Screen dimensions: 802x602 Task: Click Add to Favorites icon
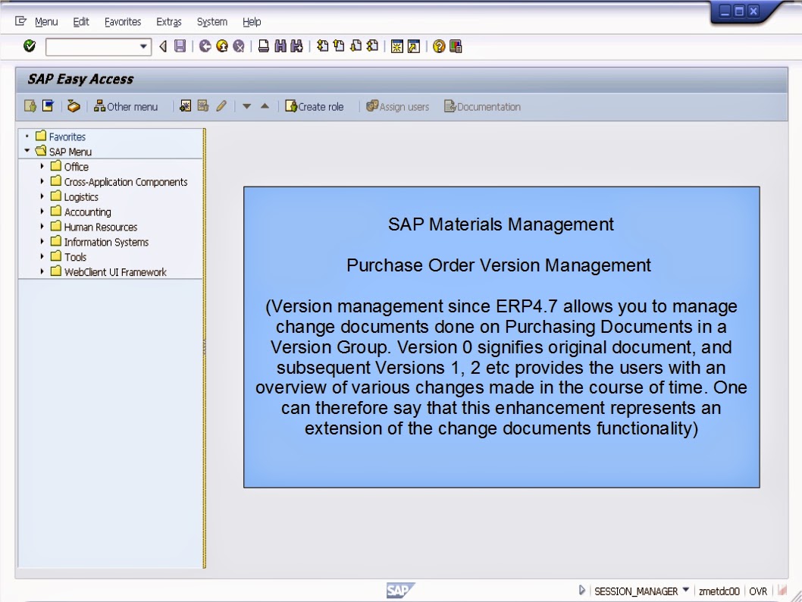tap(185, 106)
